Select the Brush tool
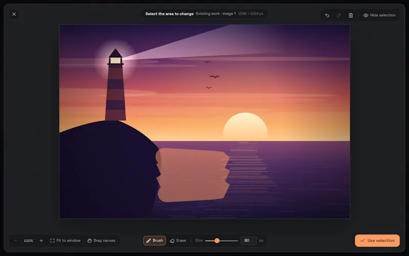This screenshot has width=409, height=256. click(154, 241)
